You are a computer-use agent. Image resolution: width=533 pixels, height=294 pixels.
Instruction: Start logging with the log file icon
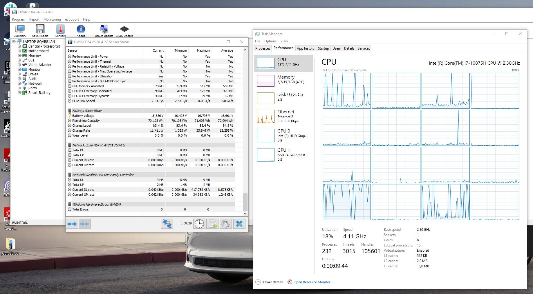point(212,224)
